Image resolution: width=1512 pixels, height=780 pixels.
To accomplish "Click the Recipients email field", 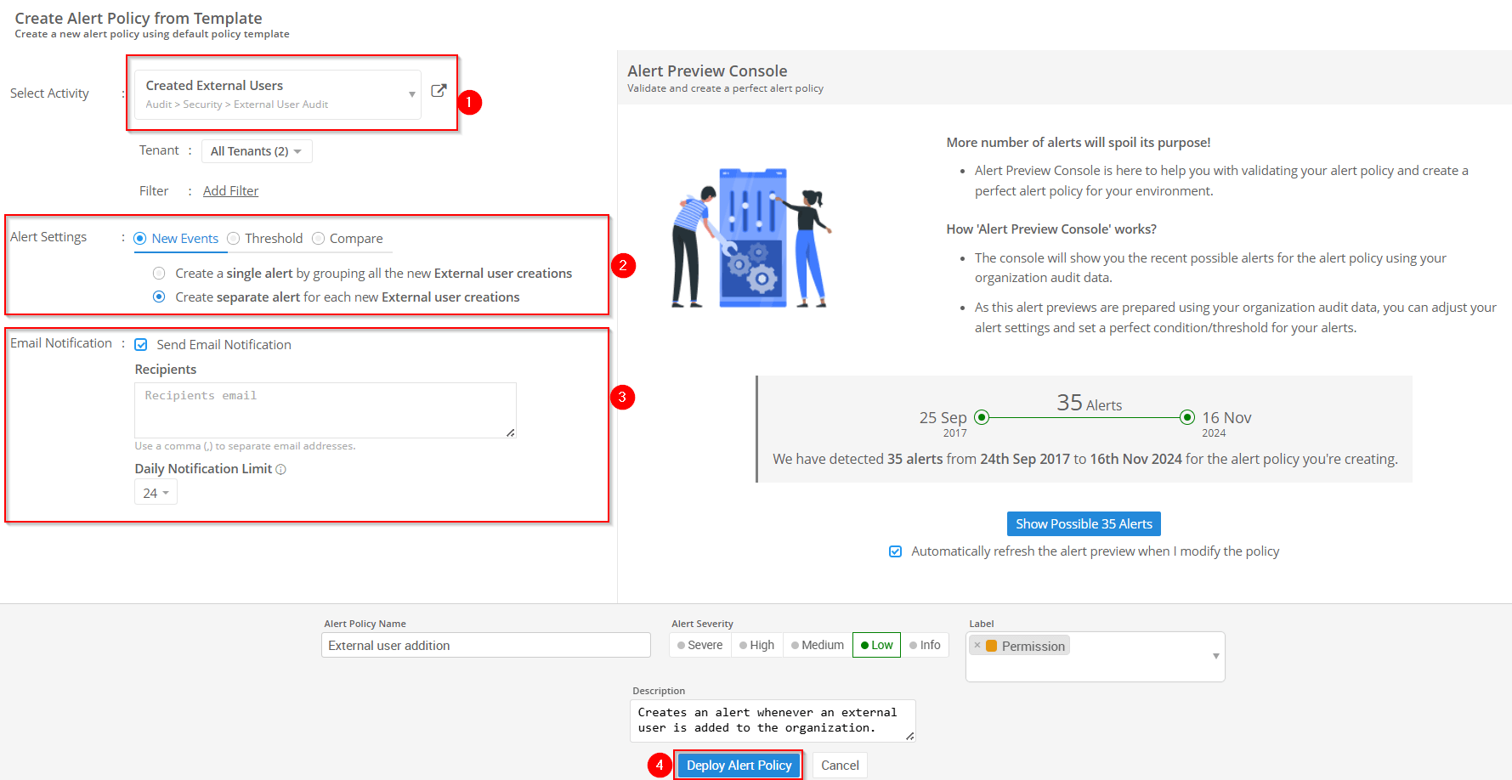I will point(326,410).
